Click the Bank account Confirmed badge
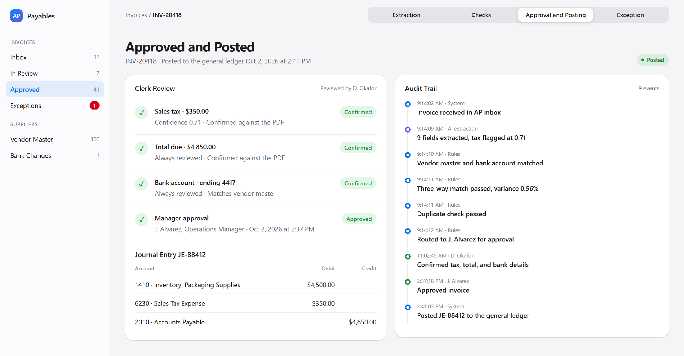Viewport: 684px width, 356px height. coord(358,183)
